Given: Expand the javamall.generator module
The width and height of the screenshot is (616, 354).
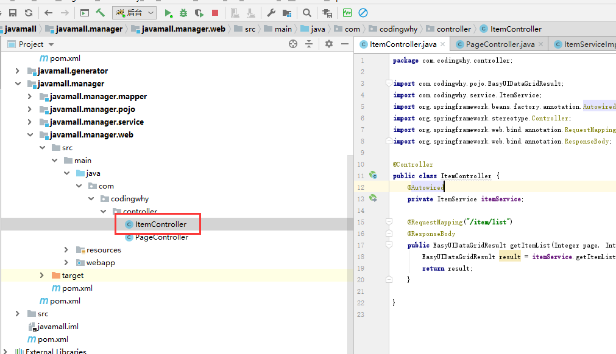Looking at the screenshot, I should [18, 71].
